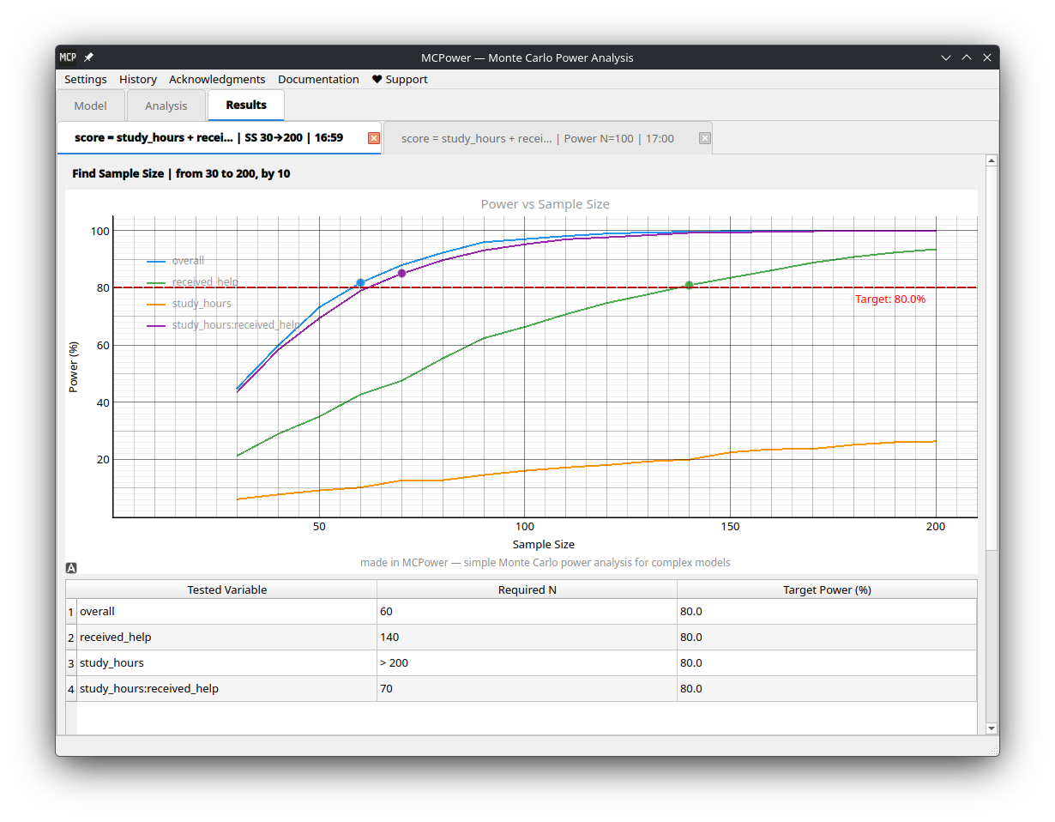Click the purple study_hours:received_help legend swatch
Image resolution: width=1055 pixels, height=822 pixels.
pyautogui.click(x=155, y=324)
